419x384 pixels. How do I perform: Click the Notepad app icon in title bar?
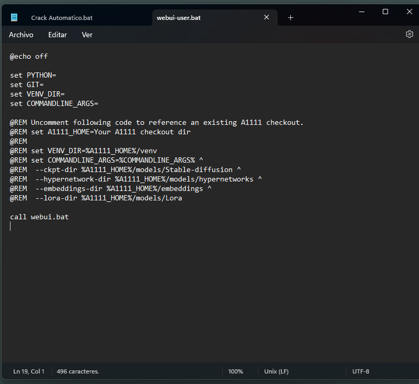(x=14, y=18)
